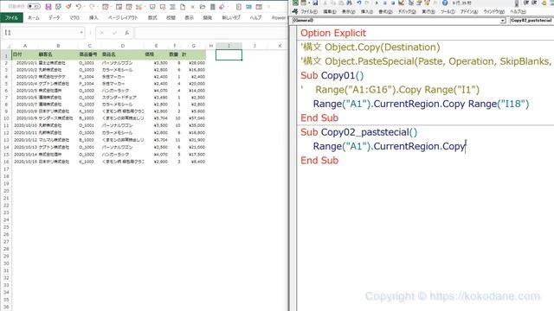Click the Undo icon in VBA editor toolbar
The image size is (554, 311).
[x=359, y=3]
